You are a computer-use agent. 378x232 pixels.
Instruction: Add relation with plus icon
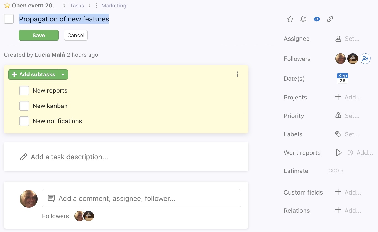pyautogui.click(x=338, y=210)
